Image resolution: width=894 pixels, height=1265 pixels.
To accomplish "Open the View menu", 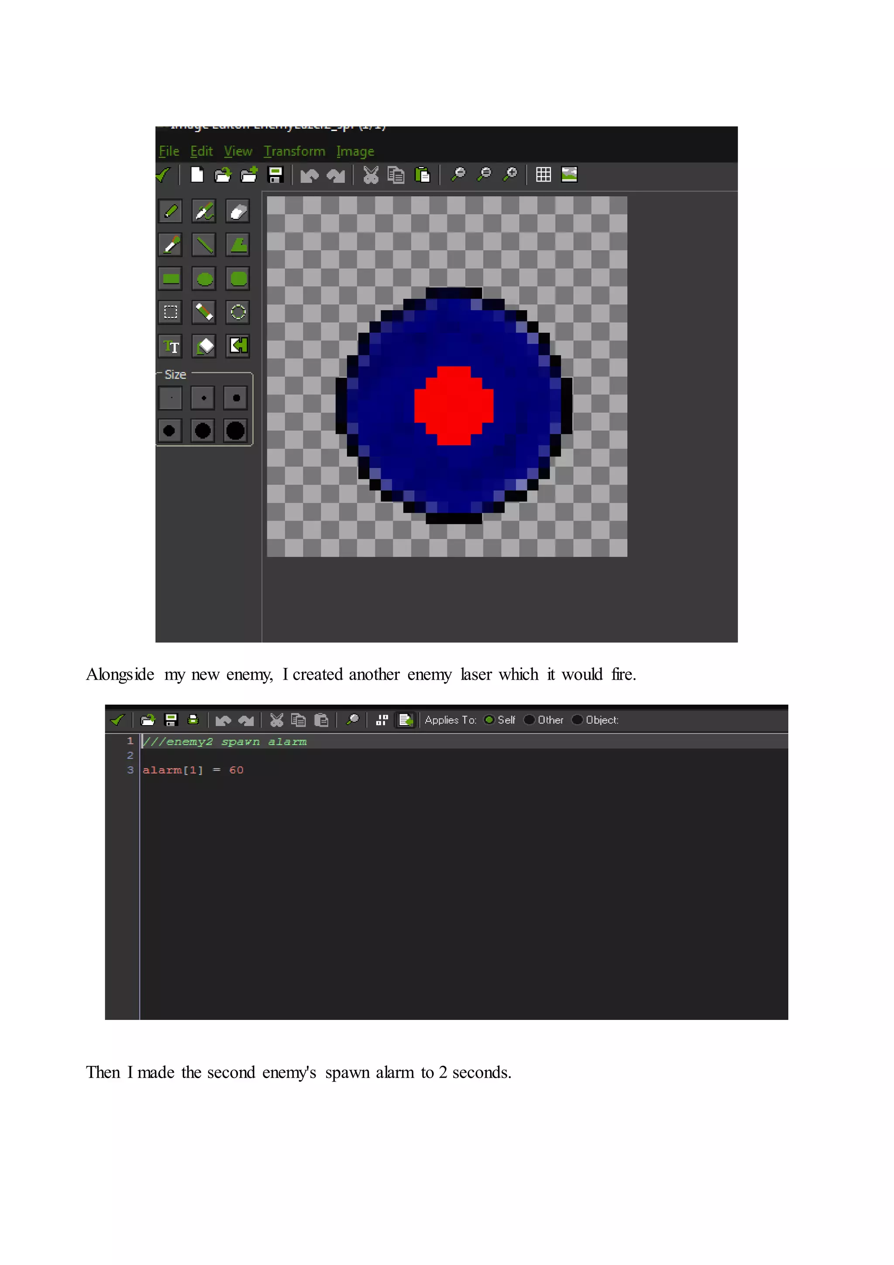I will [x=238, y=151].
